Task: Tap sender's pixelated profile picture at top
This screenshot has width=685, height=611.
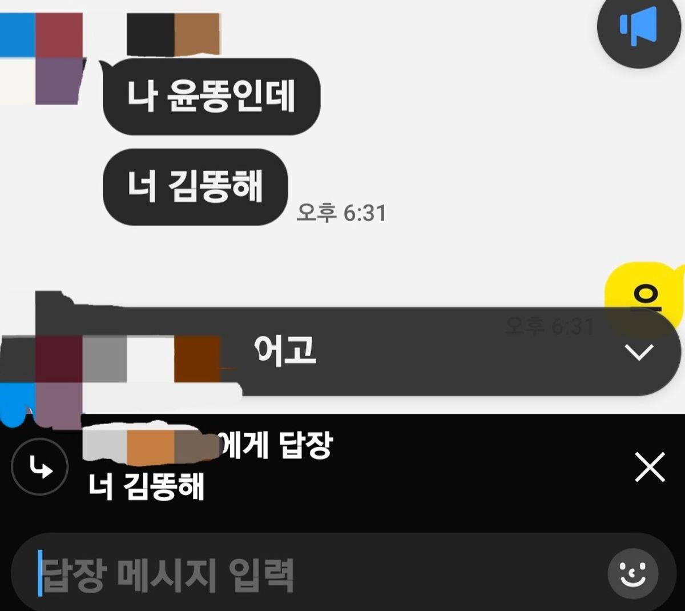Action: (42, 58)
